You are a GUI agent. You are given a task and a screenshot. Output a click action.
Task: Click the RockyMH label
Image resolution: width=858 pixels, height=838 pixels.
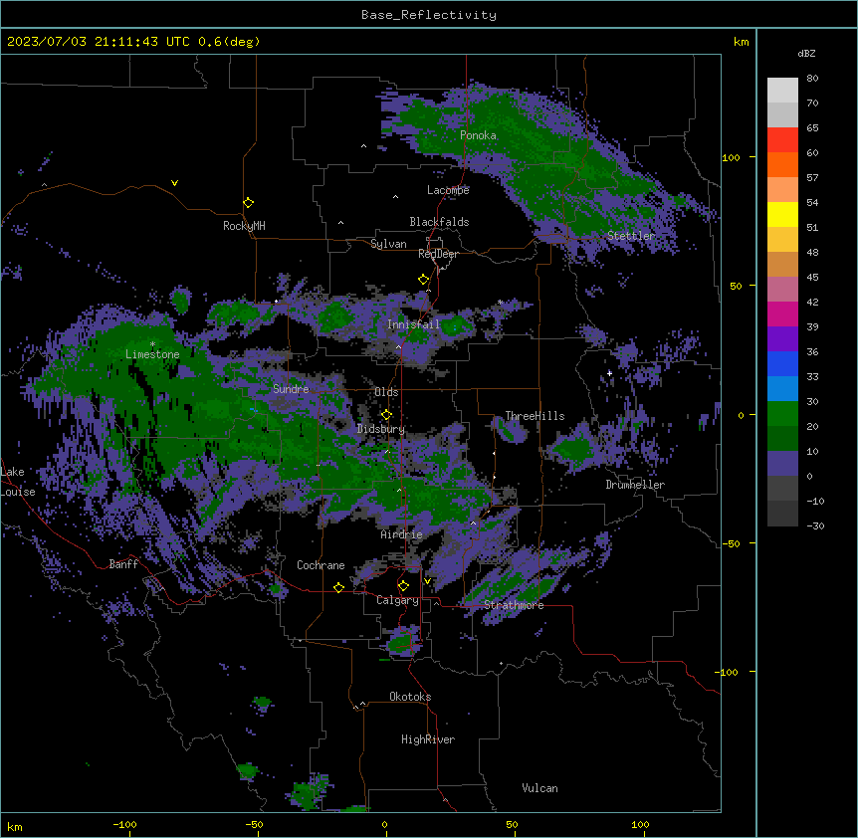tap(244, 226)
